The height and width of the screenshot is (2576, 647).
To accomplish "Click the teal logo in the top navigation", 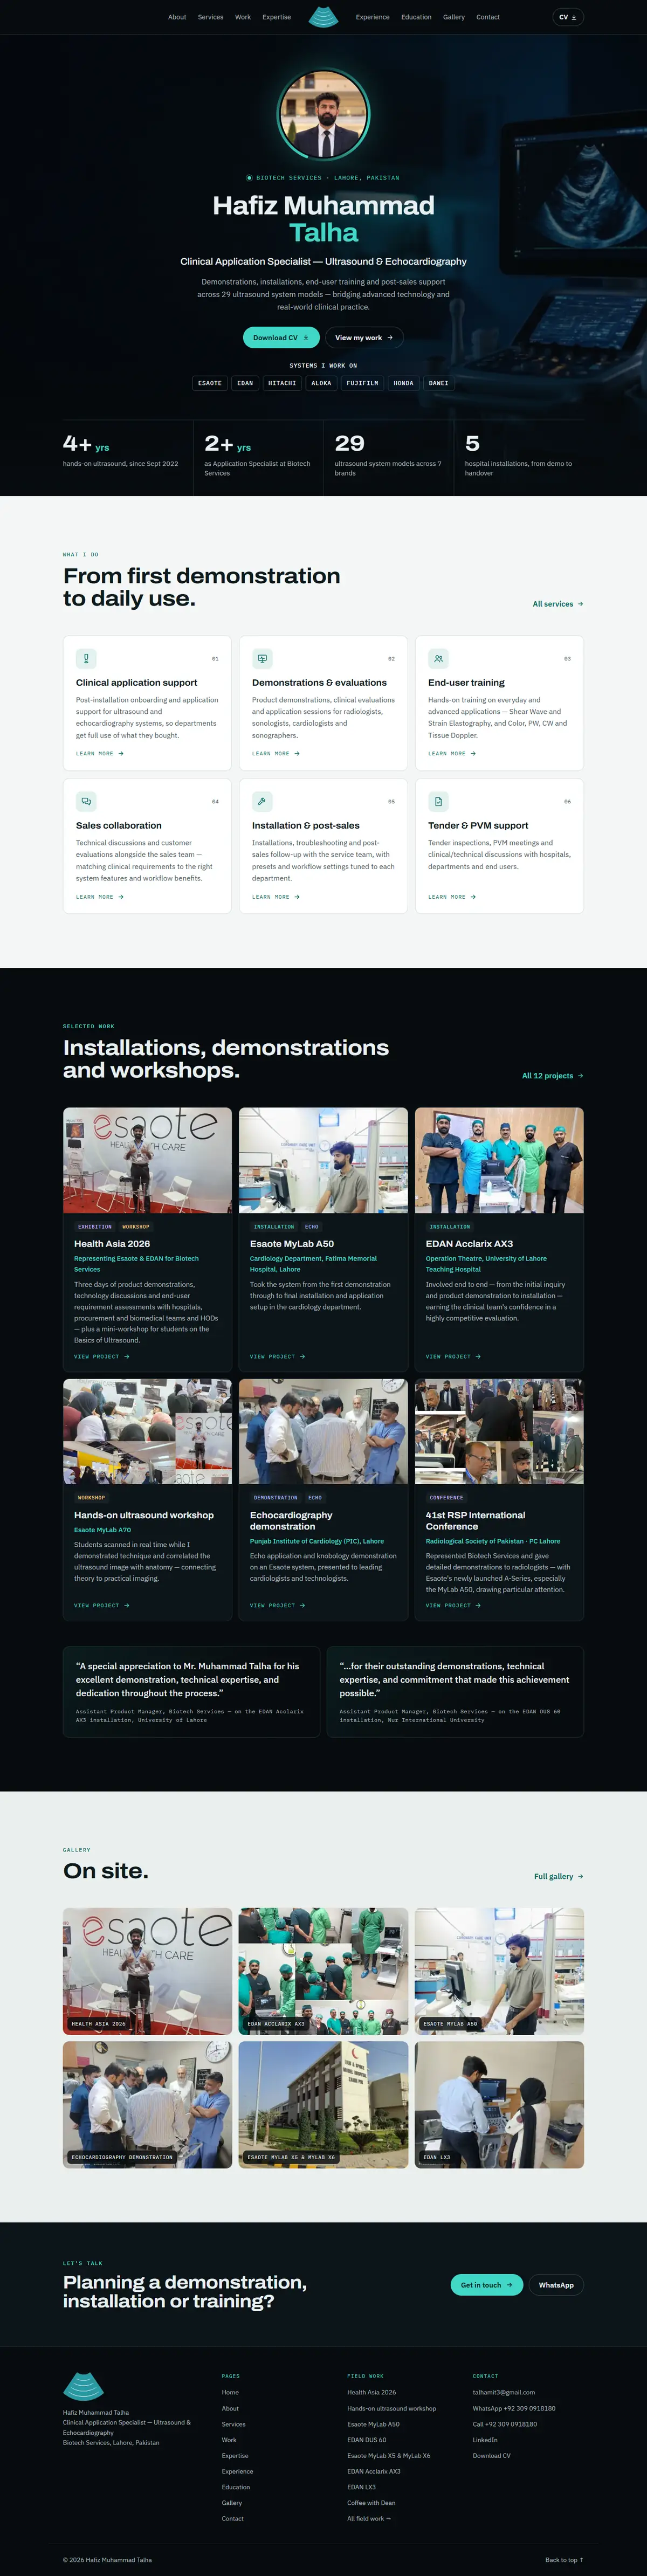I will point(323,17).
